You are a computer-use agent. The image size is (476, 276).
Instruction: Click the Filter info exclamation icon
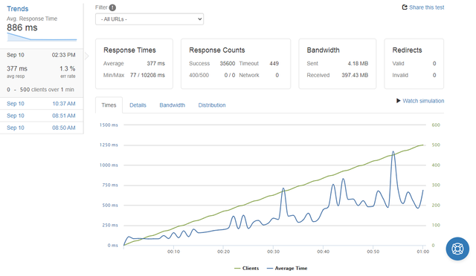tap(112, 7)
